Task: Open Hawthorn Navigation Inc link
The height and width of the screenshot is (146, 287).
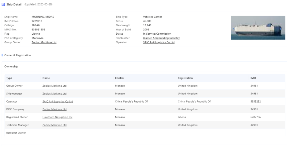Action: pyautogui.click(x=57, y=117)
